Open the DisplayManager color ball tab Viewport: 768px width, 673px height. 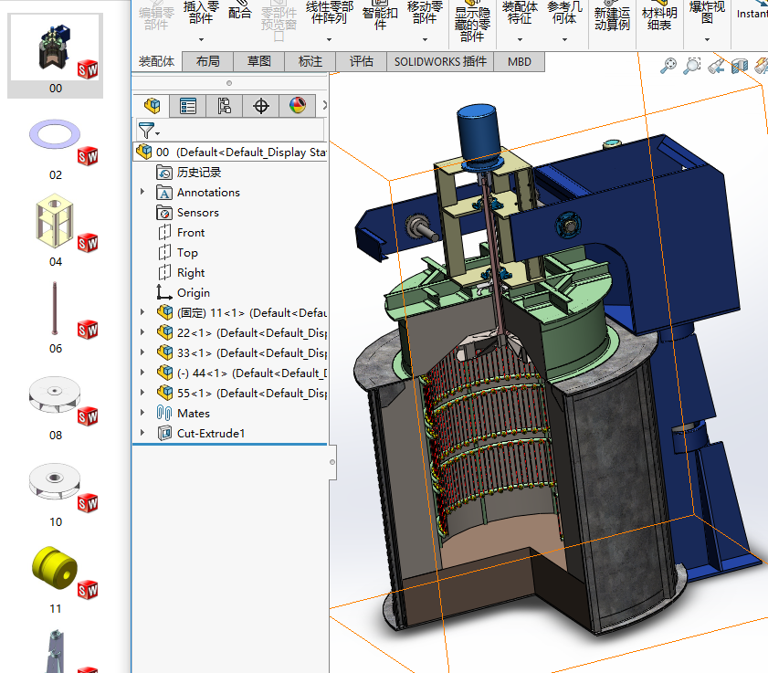pos(298,106)
